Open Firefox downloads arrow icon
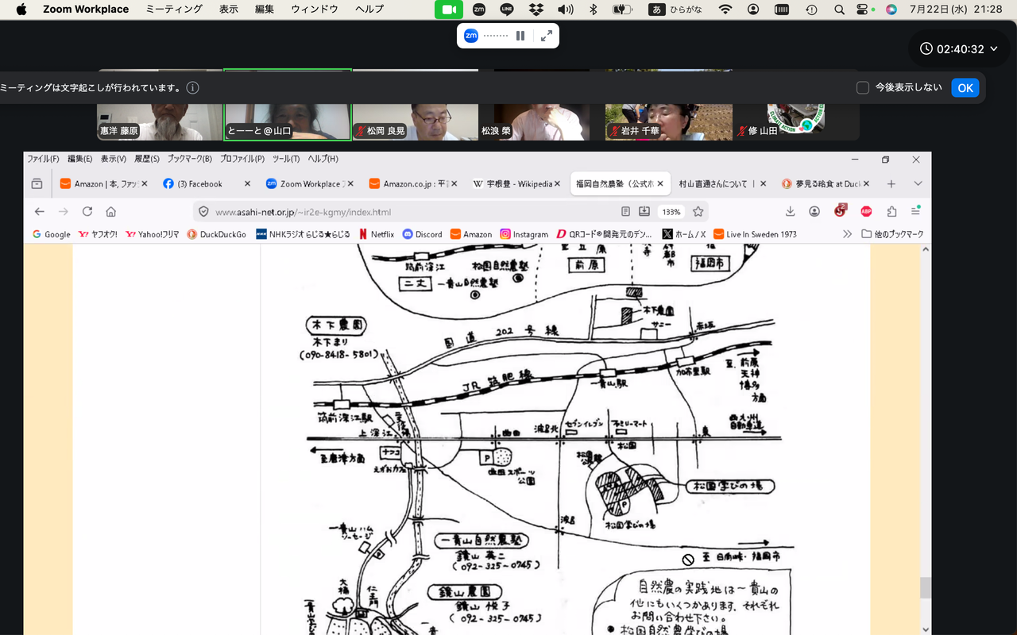 [x=790, y=212]
